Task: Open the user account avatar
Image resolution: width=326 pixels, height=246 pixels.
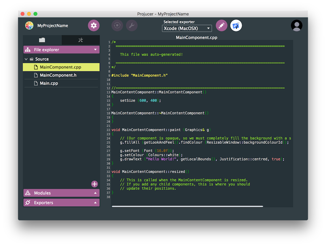Action: coord(296,25)
